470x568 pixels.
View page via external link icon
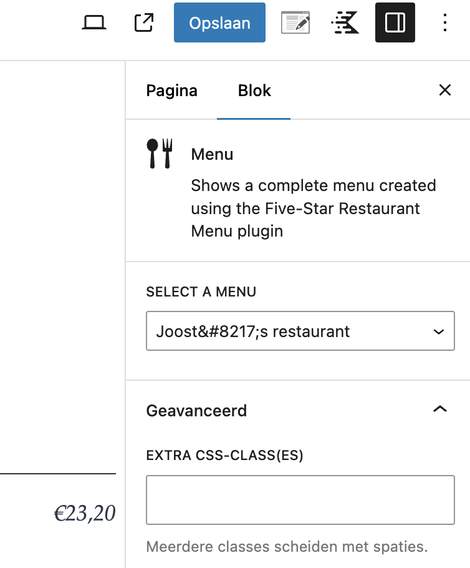[144, 23]
